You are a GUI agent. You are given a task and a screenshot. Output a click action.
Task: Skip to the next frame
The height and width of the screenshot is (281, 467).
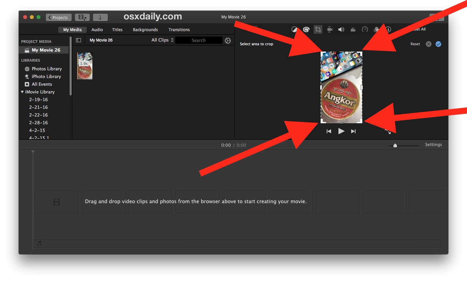point(353,131)
